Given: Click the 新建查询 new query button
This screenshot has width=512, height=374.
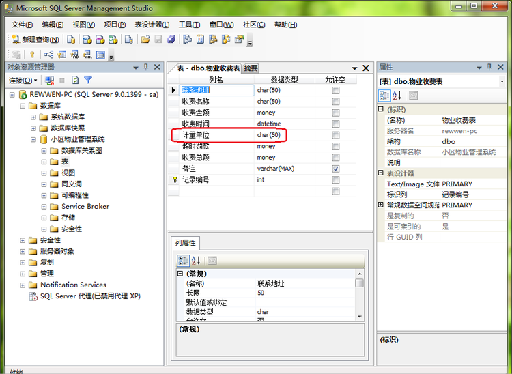Looking at the screenshot, I should coord(35,40).
